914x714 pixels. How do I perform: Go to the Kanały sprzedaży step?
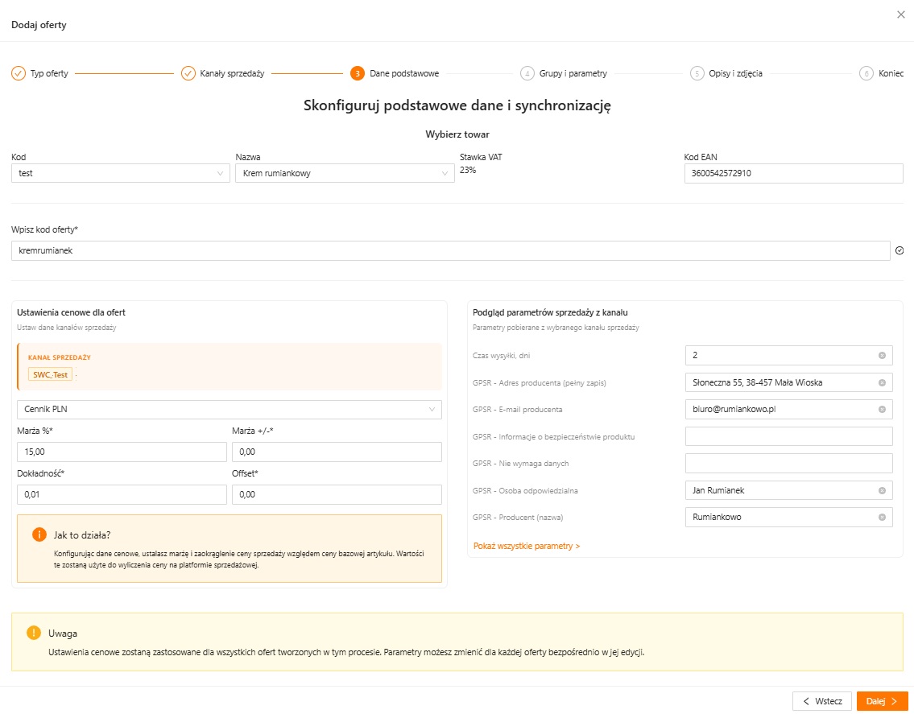click(223, 73)
